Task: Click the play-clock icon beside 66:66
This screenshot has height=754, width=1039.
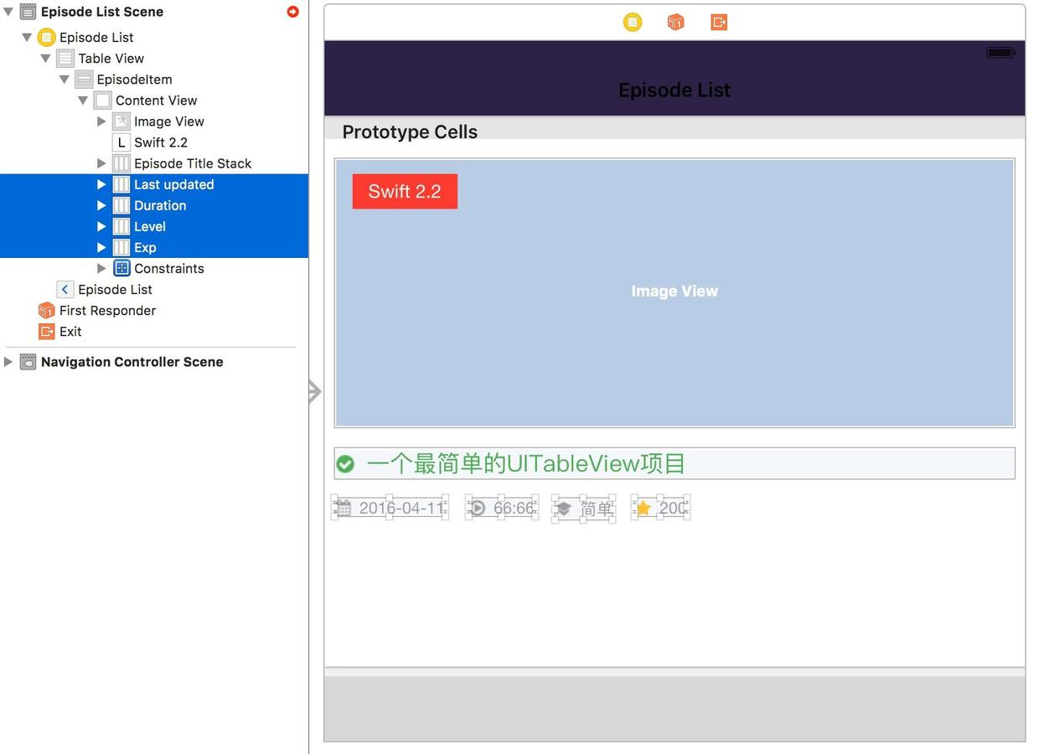Action: [x=477, y=507]
